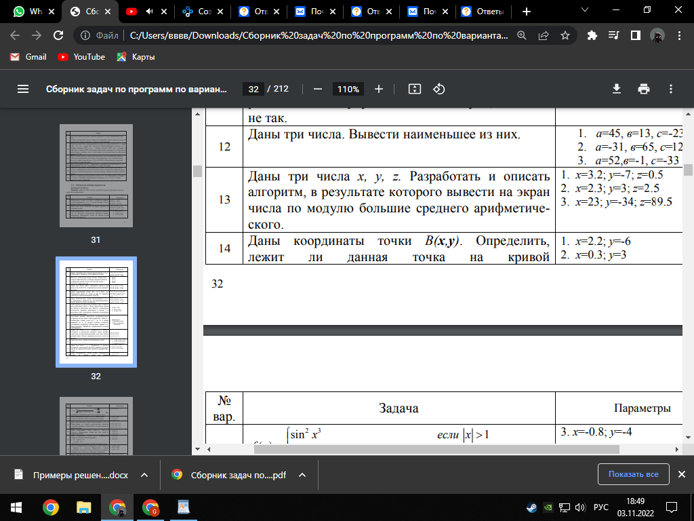The image size is (694, 521).
Task: Go back in browser history
Action: tap(15, 35)
